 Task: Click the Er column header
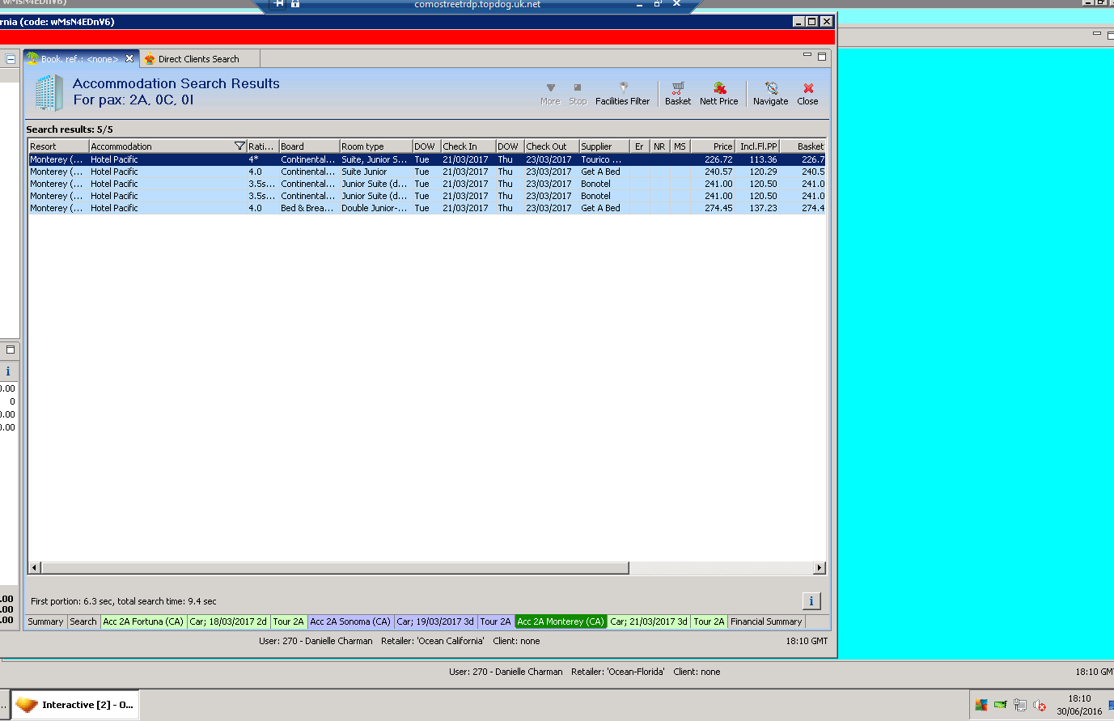[640, 146]
